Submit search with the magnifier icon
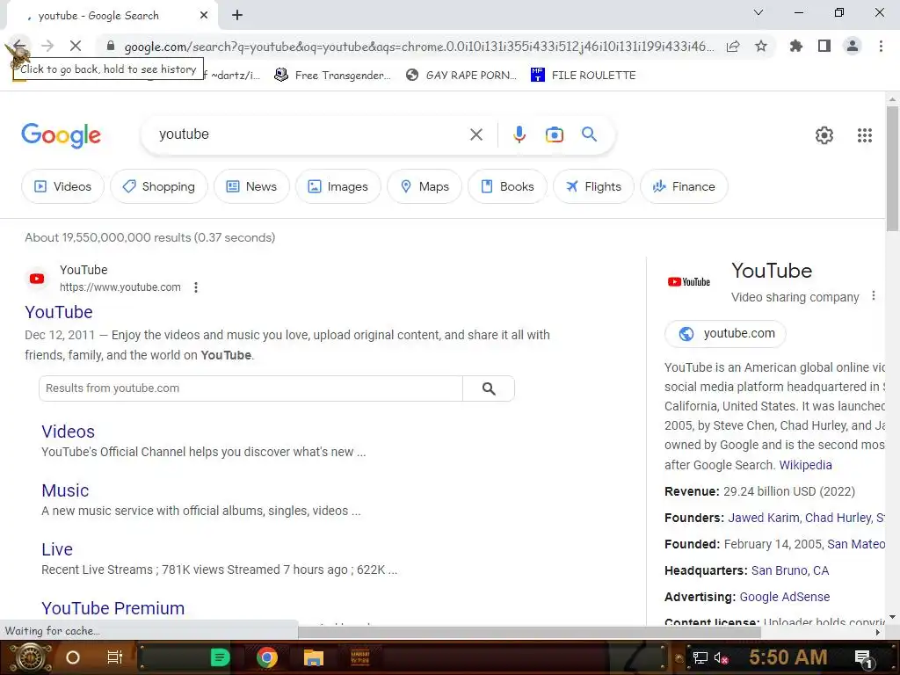Image resolution: width=900 pixels, height=675 pixels. [590, 134]
